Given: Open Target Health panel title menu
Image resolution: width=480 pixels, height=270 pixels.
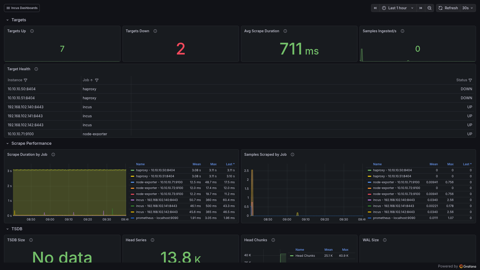Looking at the screenshot, I should [x=19, y=69].
